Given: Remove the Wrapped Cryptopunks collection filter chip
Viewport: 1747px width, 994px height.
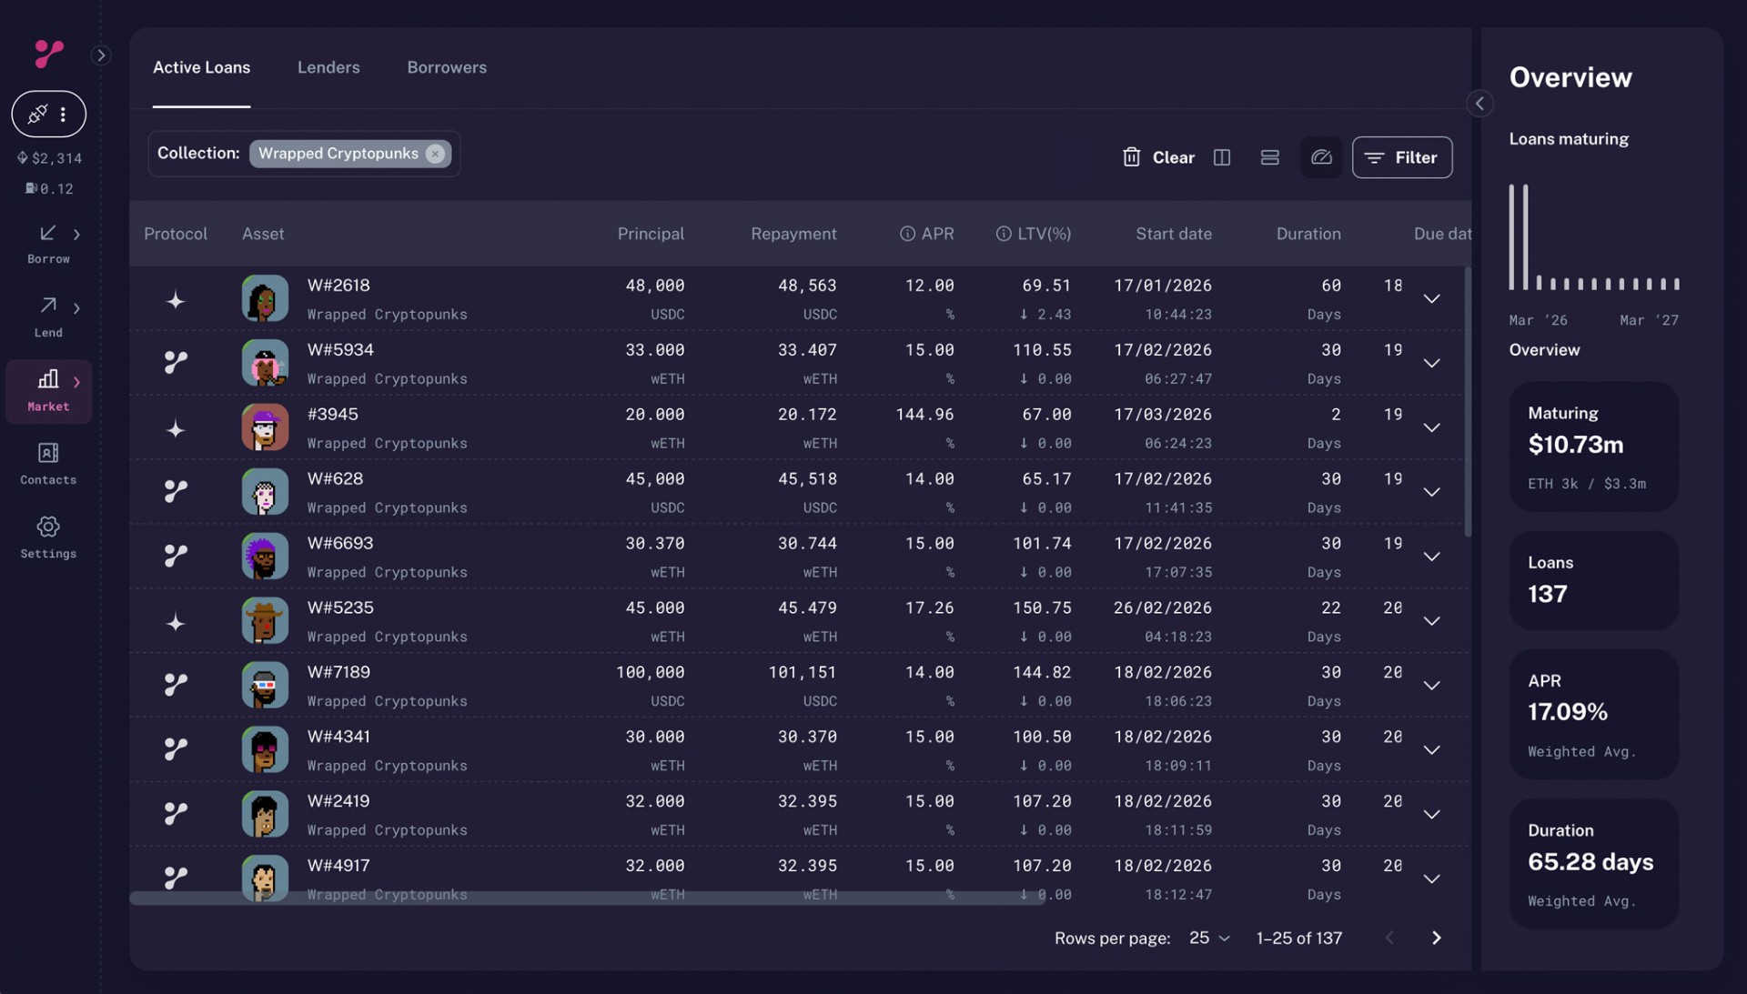Looking at the screenshot, I should pos(434,154).
